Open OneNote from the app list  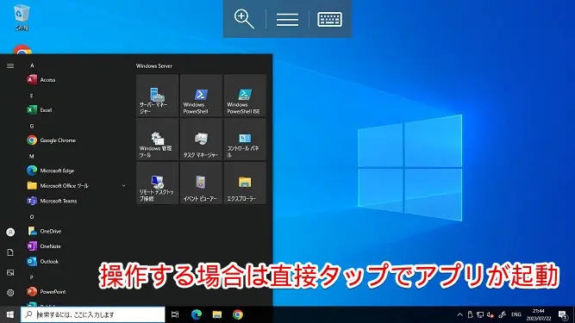pos(77,246)
